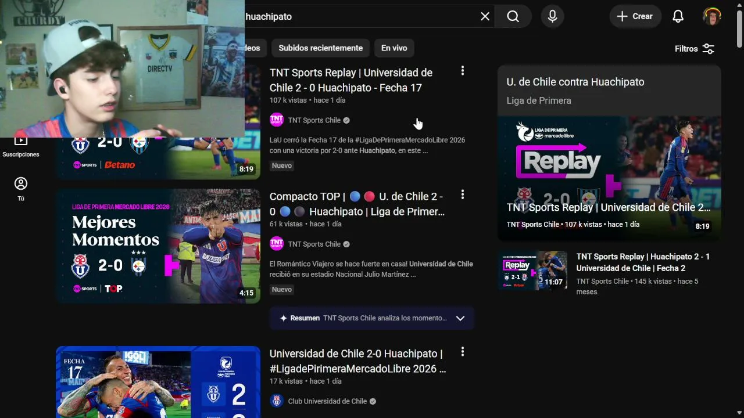Click the page vertical scrollbar thumb

coord(739,29)
